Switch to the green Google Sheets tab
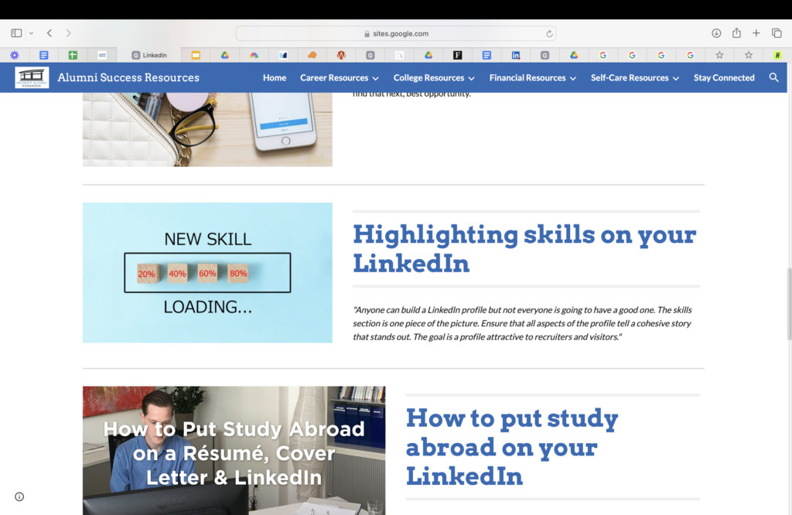Image resolution: width=792 pixels, height=515 pixels. pos(73,55)
